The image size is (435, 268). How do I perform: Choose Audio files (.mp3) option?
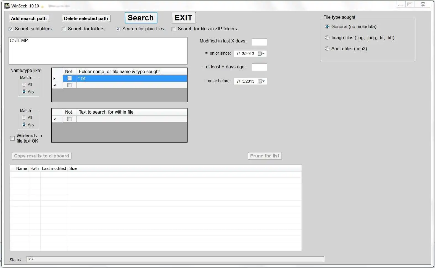[327, 49]
